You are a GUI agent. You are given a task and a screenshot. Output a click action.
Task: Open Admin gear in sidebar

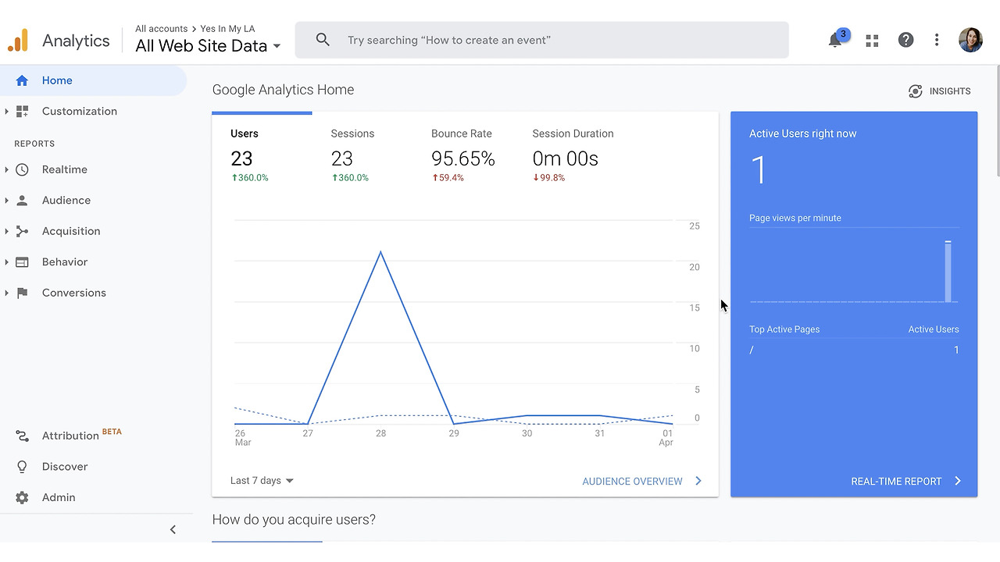(22, 497)
